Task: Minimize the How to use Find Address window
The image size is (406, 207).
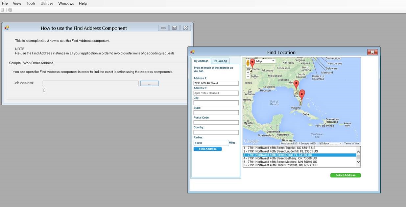Action: pos(163,28)
